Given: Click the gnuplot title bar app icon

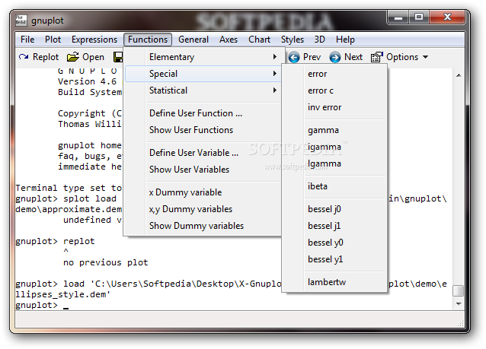Looking at the screenshot, I should tap(21, 21).
